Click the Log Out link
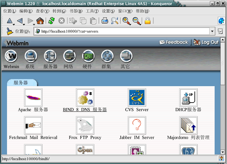Screen dimensions: 227x164 206,42
